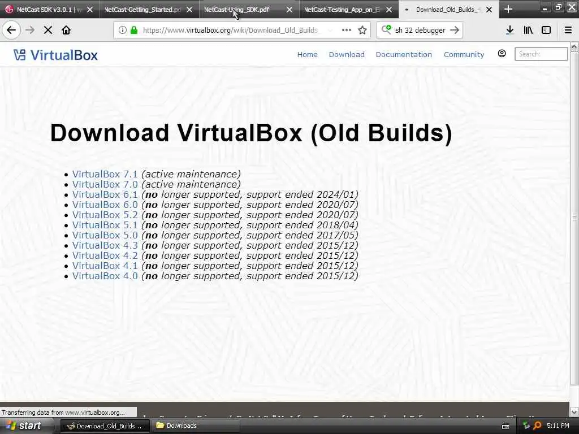Click the 5:11 PM clock
The image size is (579, 434).
pos(558,426)
